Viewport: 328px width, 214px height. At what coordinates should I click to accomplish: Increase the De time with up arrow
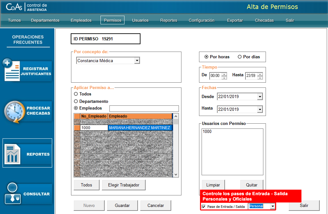click(x=224, y=74)
